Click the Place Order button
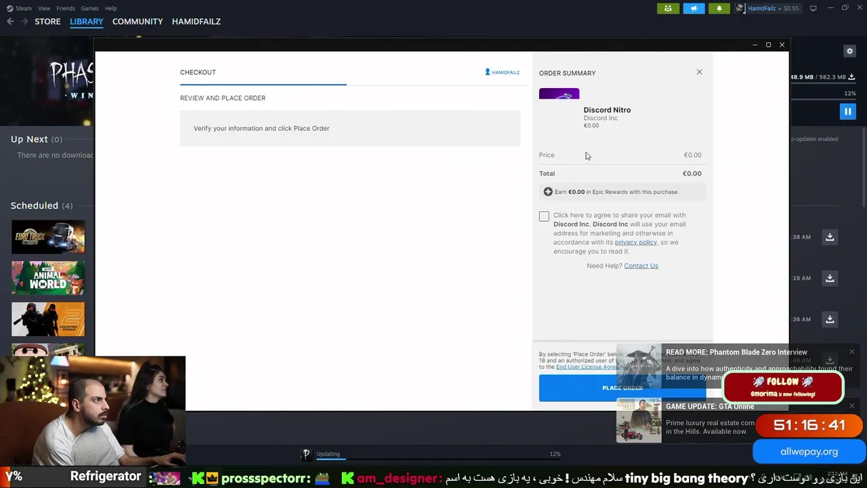This screenshot has width=867, height=488. (622, 388)
